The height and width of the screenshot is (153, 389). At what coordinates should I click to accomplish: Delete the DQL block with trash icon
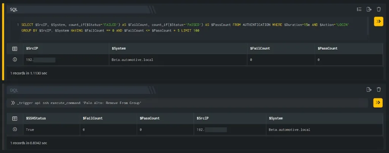pos(379,89)
